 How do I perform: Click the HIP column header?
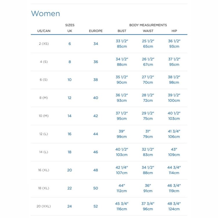click(x=174, y=31)
